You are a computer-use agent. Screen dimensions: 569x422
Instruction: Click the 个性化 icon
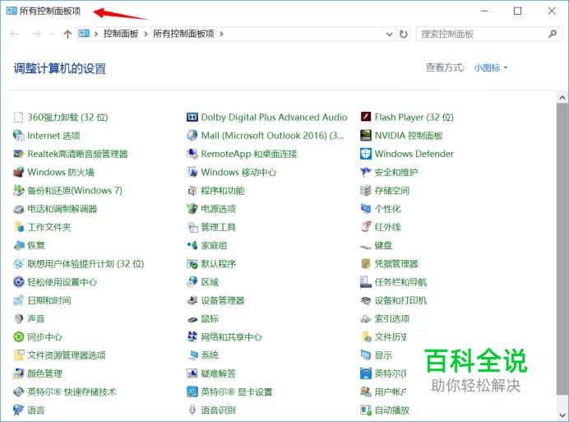[x=365, y=209]
